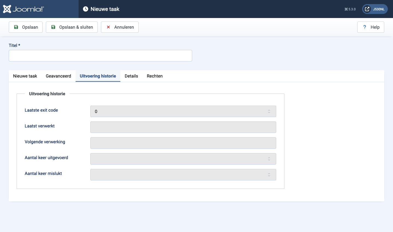Cancel with the Annuleren button
This screenshot has width=393, height=232.
(120, 27)
